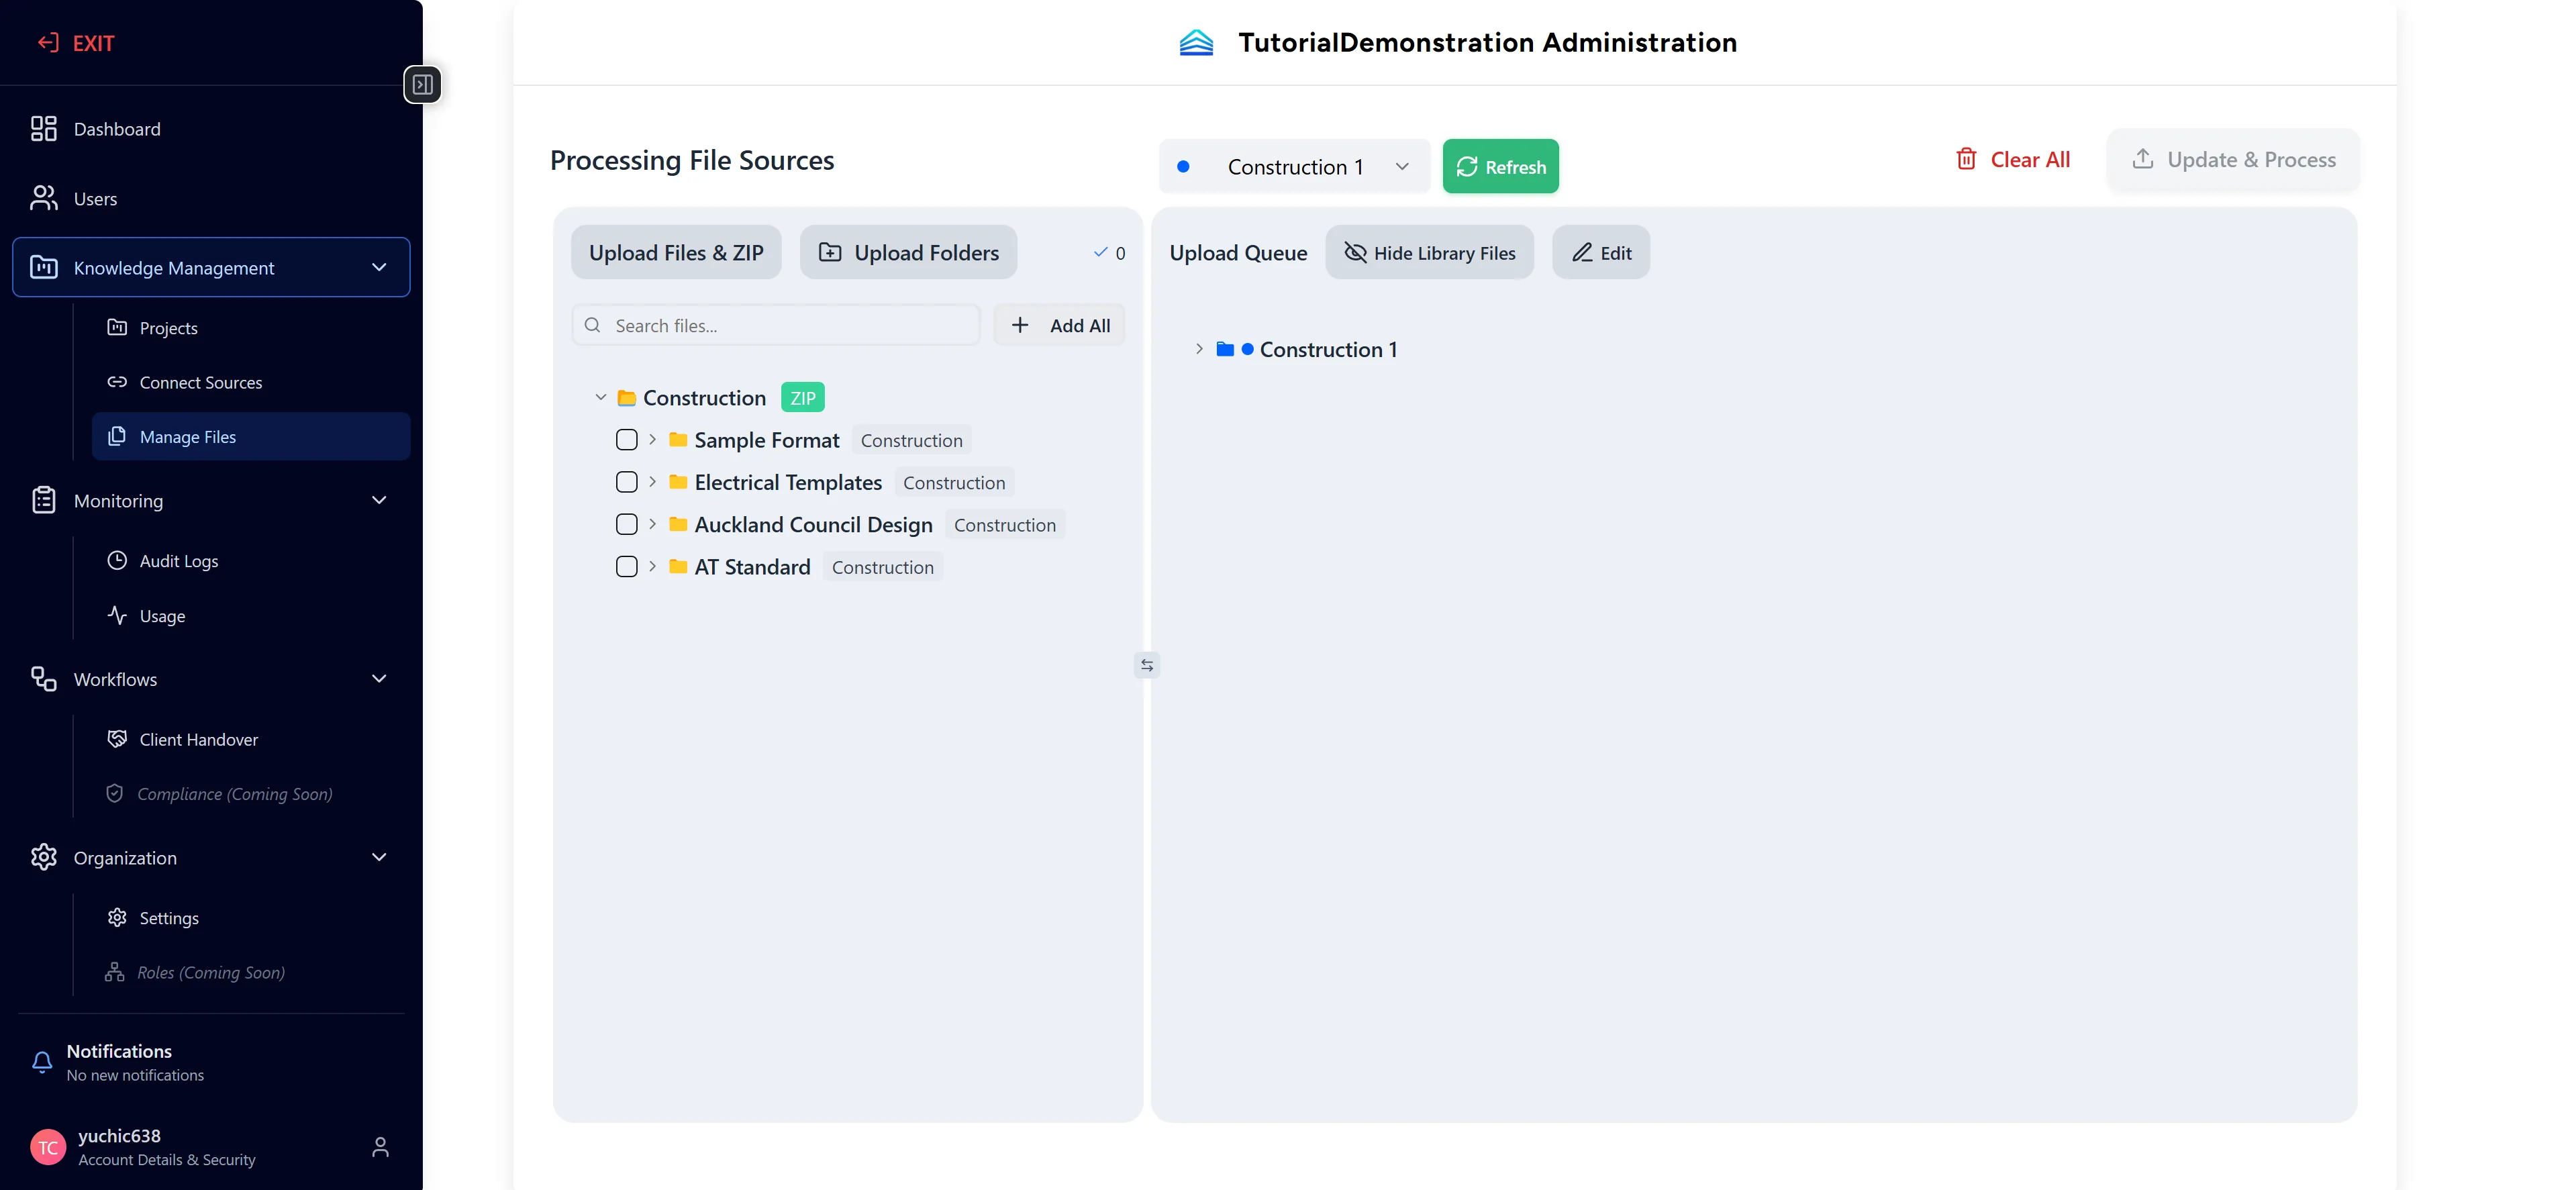Collapse the Monitoring section chevron
The image size is (2576, 1190).
click(379, 500)
